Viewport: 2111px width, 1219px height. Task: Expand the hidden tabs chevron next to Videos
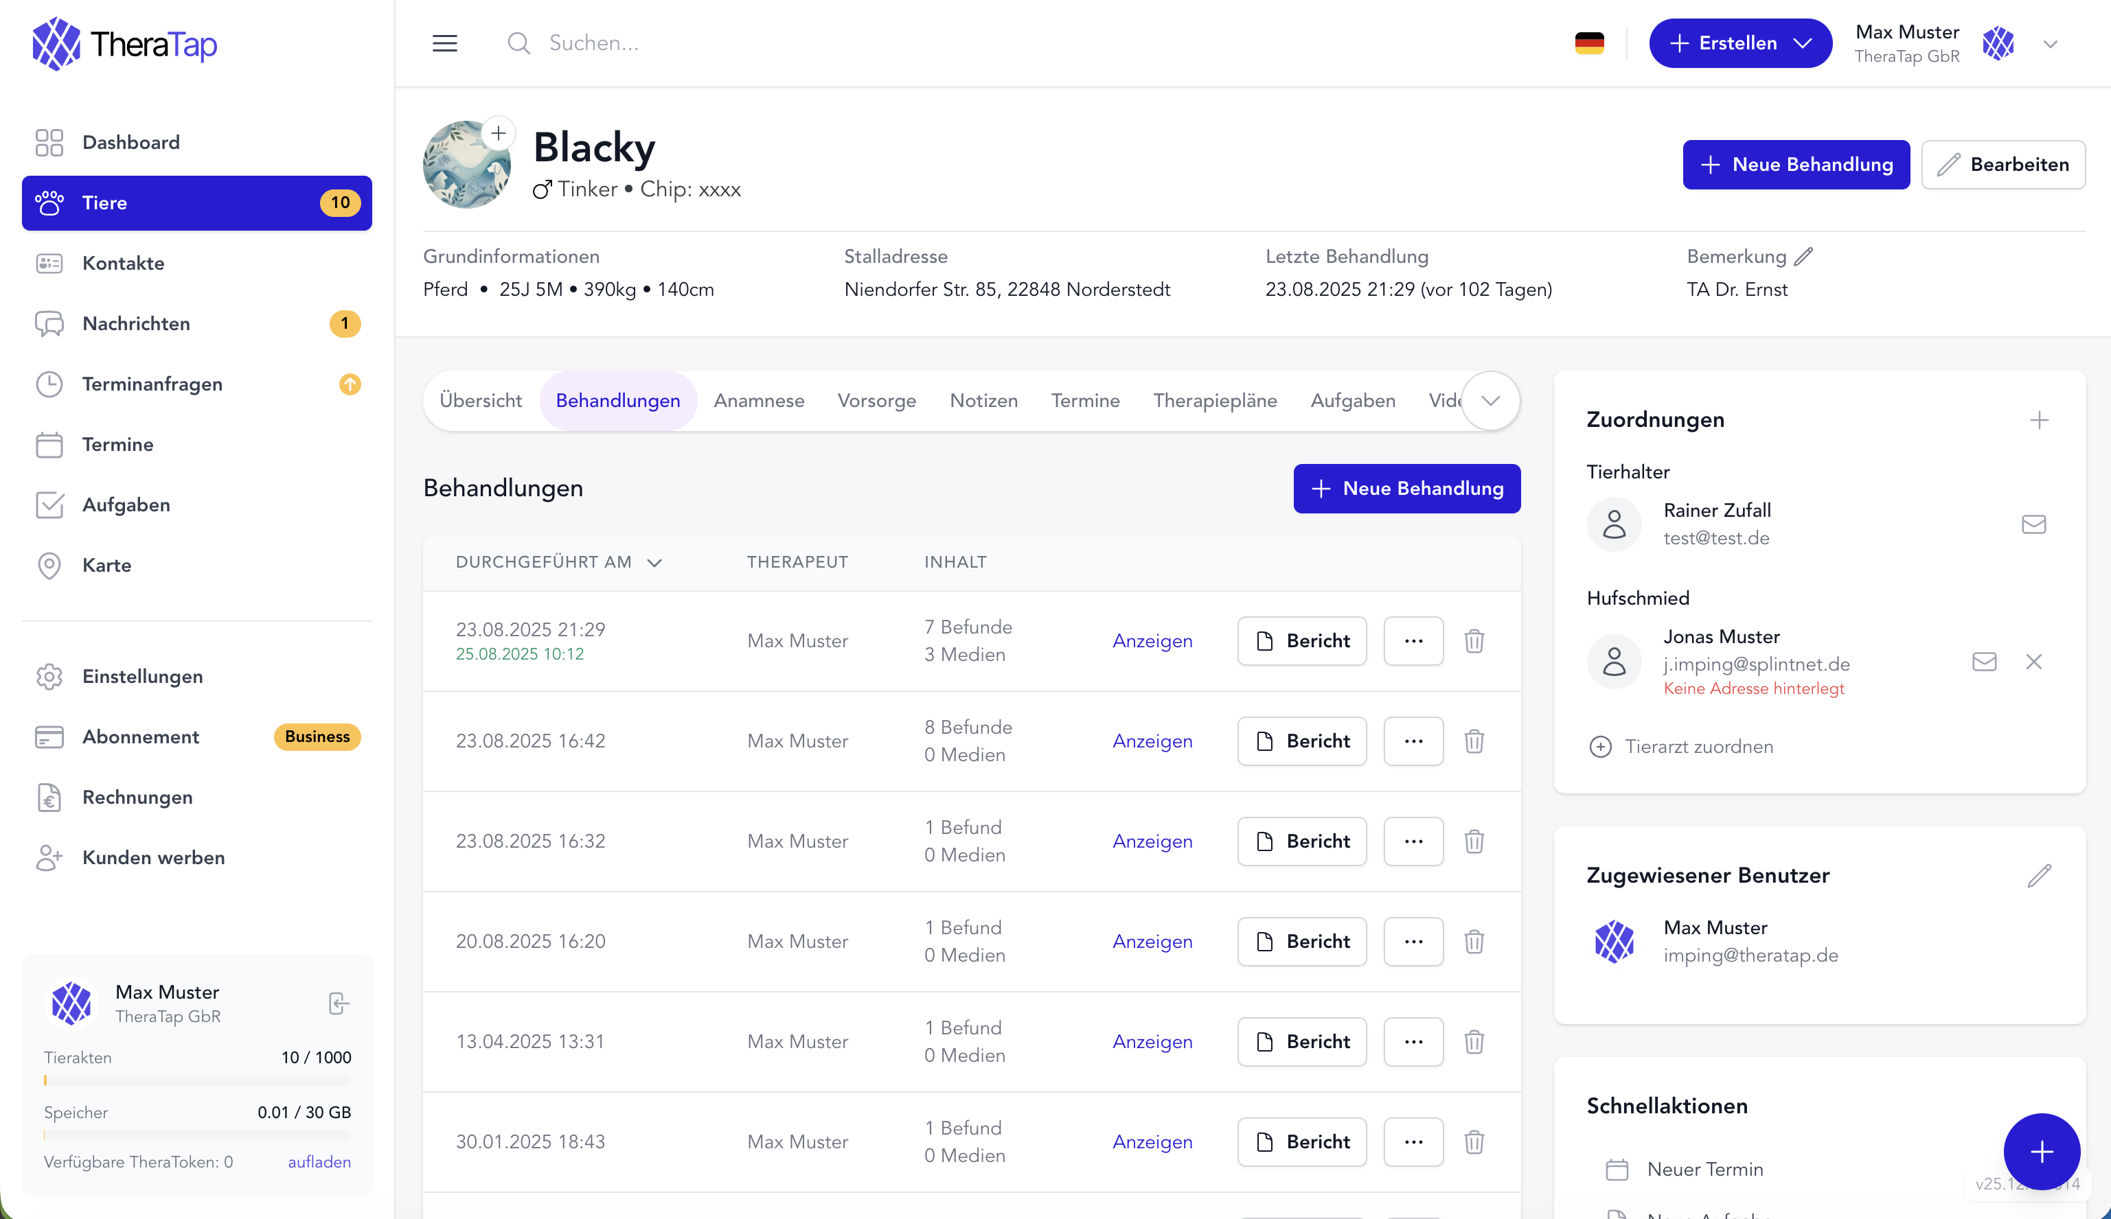(1490, 401)
